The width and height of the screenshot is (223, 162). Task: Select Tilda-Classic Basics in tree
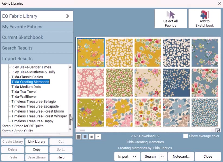point(27,77)
